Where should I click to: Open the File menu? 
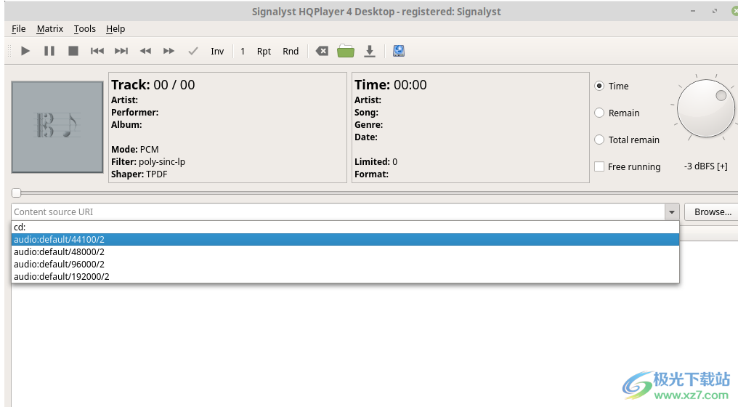19,29
